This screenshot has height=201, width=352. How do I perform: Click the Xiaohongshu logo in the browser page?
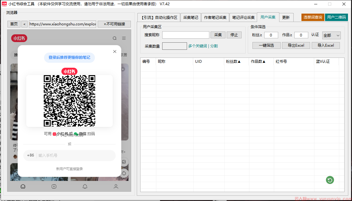tap(19, 38)
